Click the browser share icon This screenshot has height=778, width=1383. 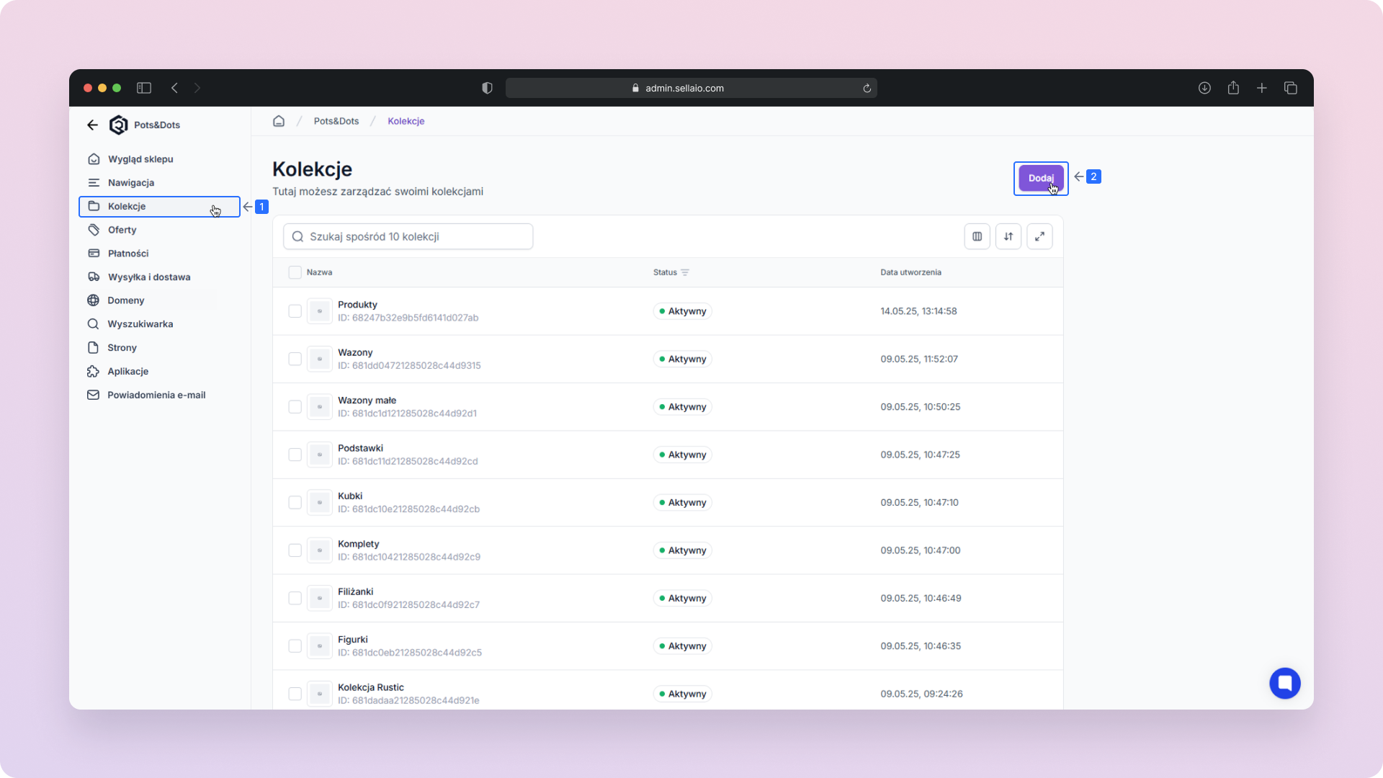pos(1233,88)
